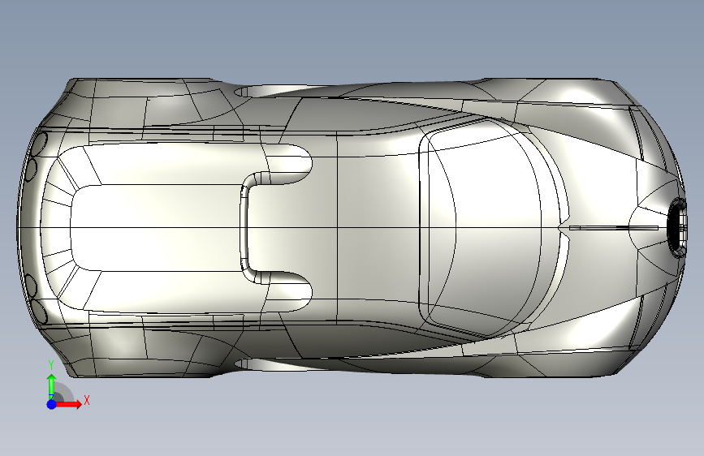This screenshot has width=704, height=456.
Task: Click the blue Z-axis dot at the triad origin
Action: coord(52,404)
